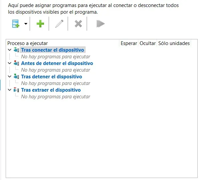Collapse 'Antes de detener el dispositivo' chevron
The width and height of the screenshot is (200, 180).
pos(10,63)
